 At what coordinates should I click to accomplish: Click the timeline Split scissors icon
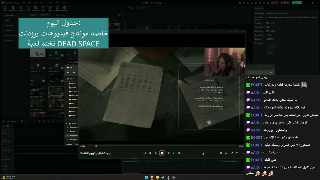pos(44,121)
